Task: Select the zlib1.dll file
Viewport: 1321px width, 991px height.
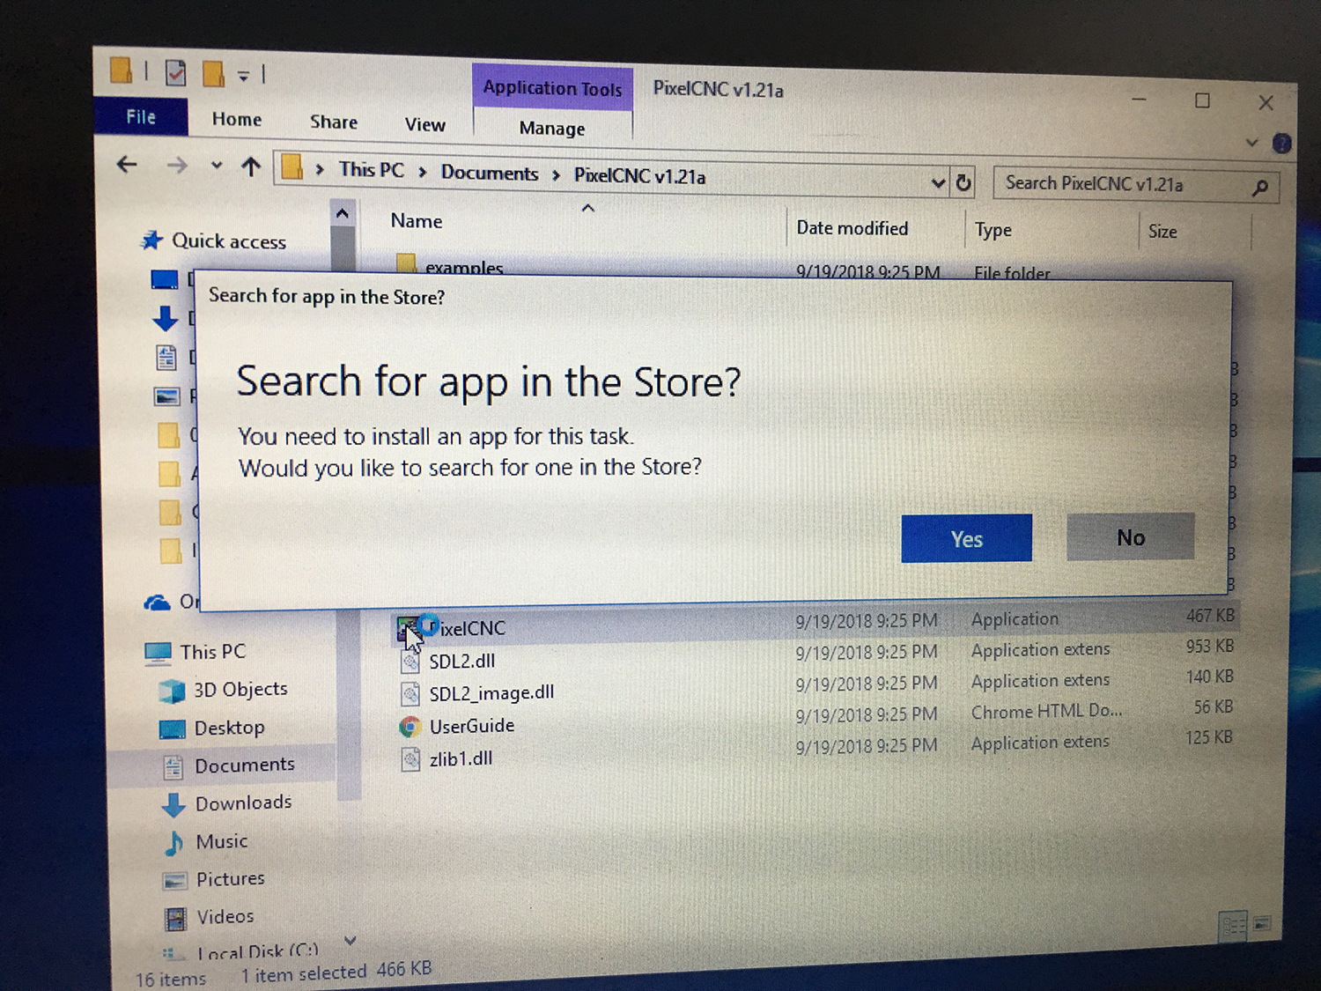Action: coord(461,758)
